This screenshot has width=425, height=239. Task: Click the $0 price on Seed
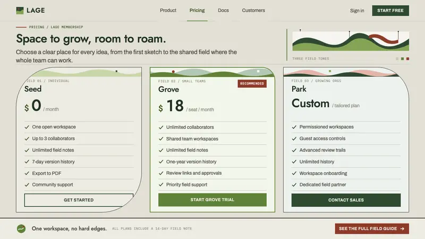tap(33, 105)
